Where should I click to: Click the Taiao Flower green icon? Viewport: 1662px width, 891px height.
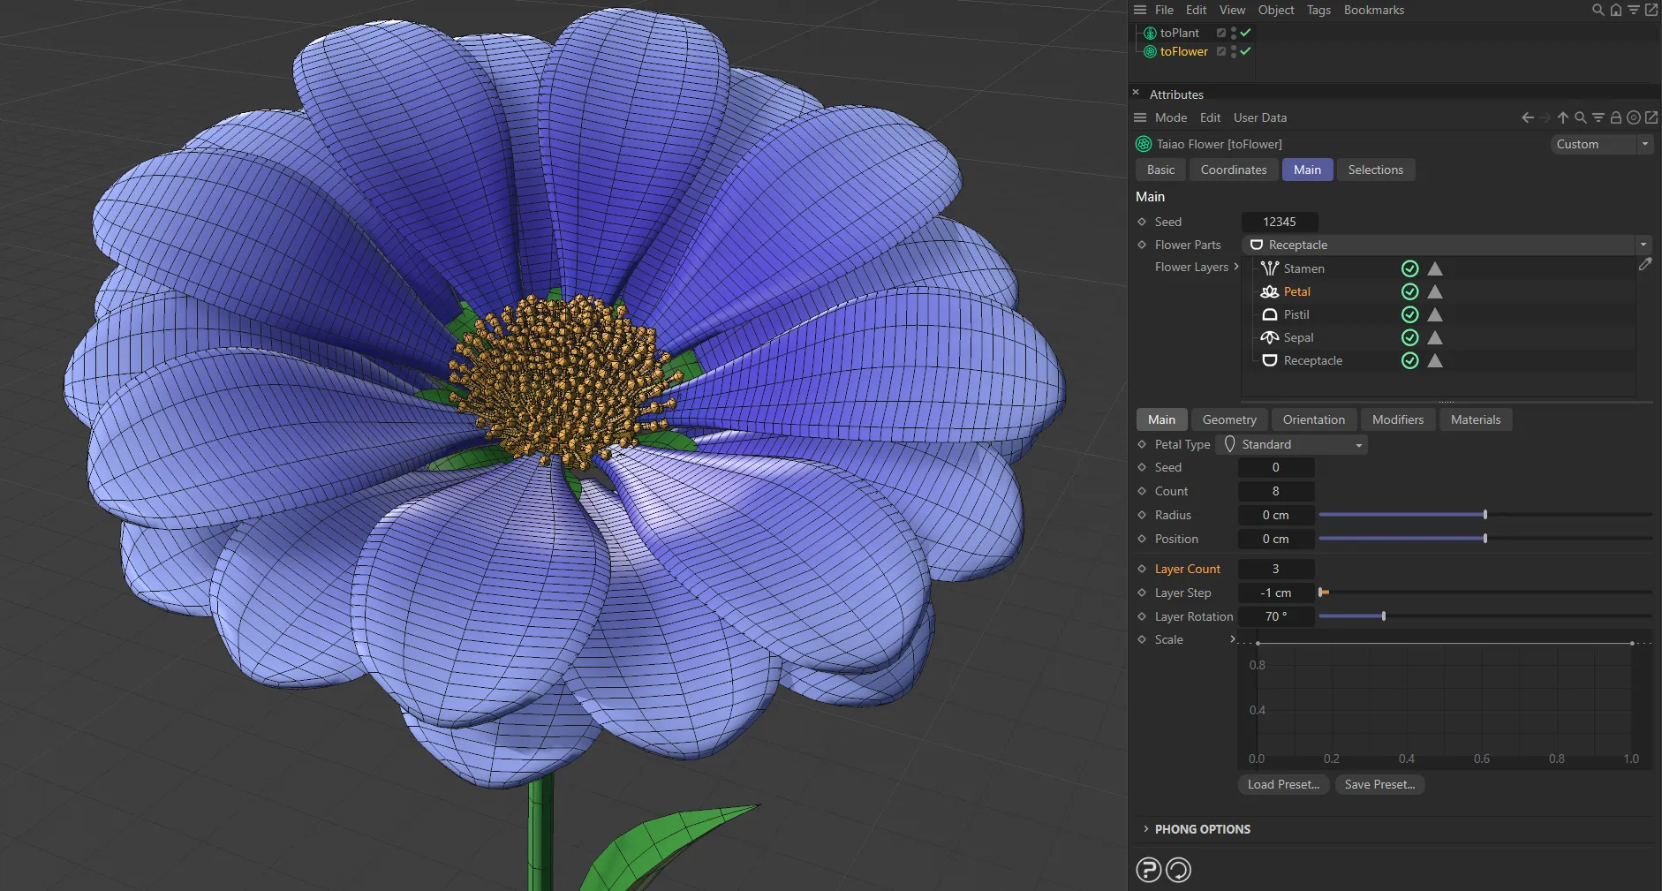coord(1143,143)
